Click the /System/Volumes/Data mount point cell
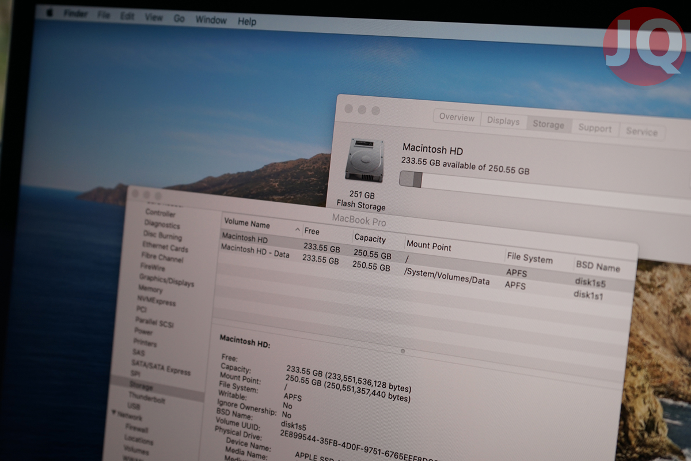Image resolution: width=691 pixels, height=461 pixels. pyautogui.click(x=447, y=276)
